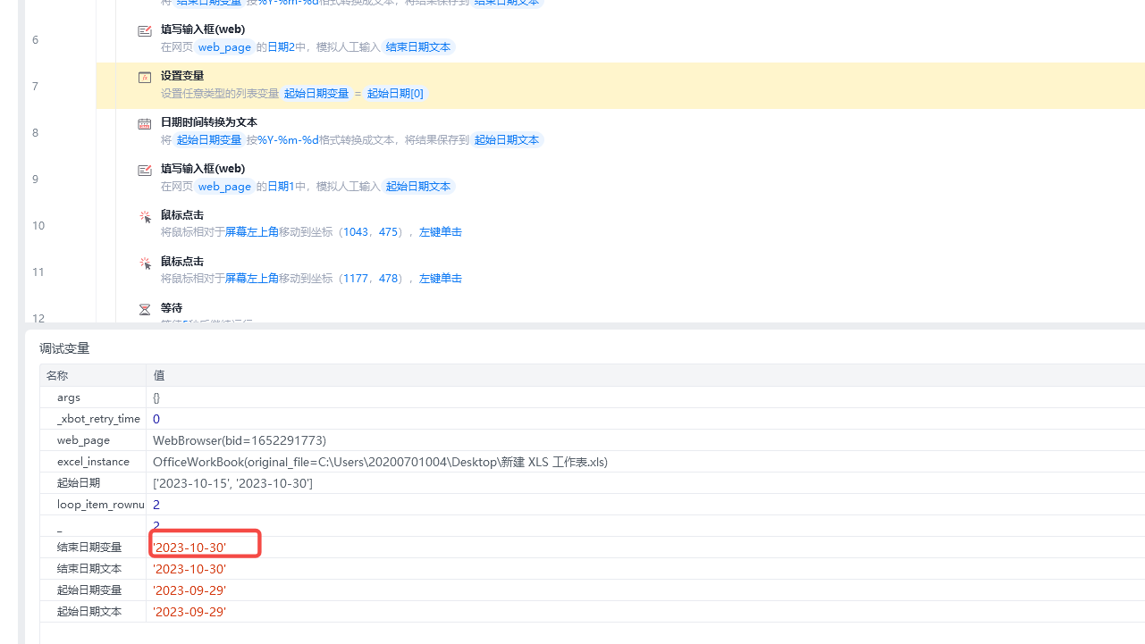Click the mouse click icon on step 11
Viewport: 1145px width, 644px height.
pos(145,263)
